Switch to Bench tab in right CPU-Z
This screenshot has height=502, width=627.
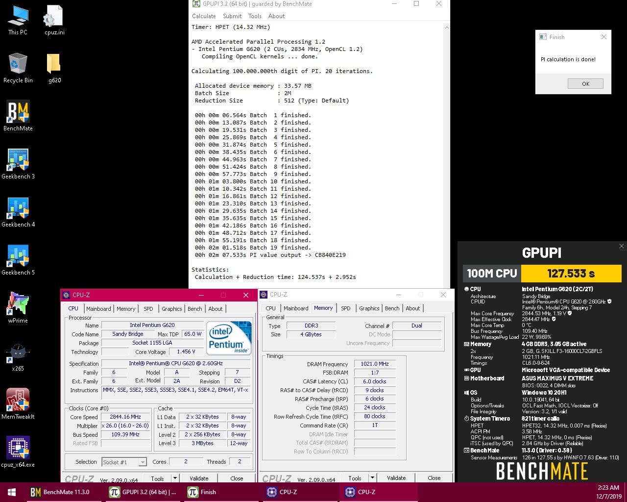tap(392, 308)
